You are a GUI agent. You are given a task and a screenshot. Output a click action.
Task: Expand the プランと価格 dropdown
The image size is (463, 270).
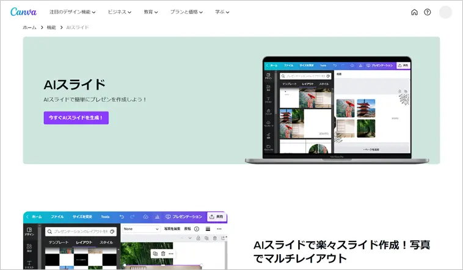(184, 12)
